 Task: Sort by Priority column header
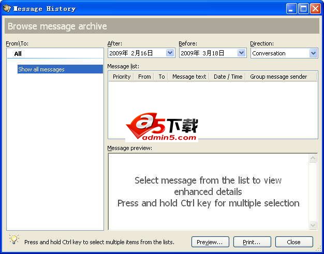pos(121,77)
